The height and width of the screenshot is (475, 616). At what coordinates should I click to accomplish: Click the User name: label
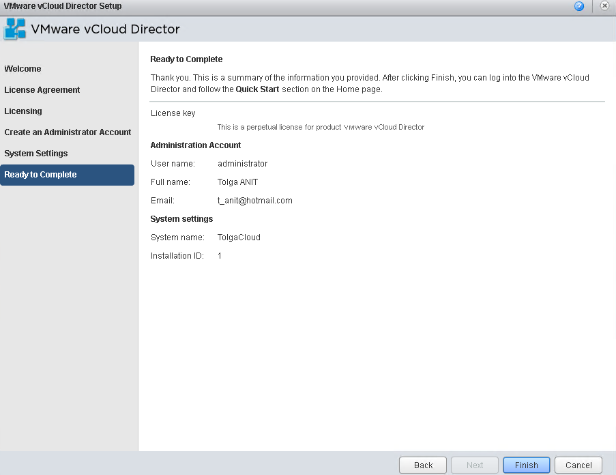point(173,164)
